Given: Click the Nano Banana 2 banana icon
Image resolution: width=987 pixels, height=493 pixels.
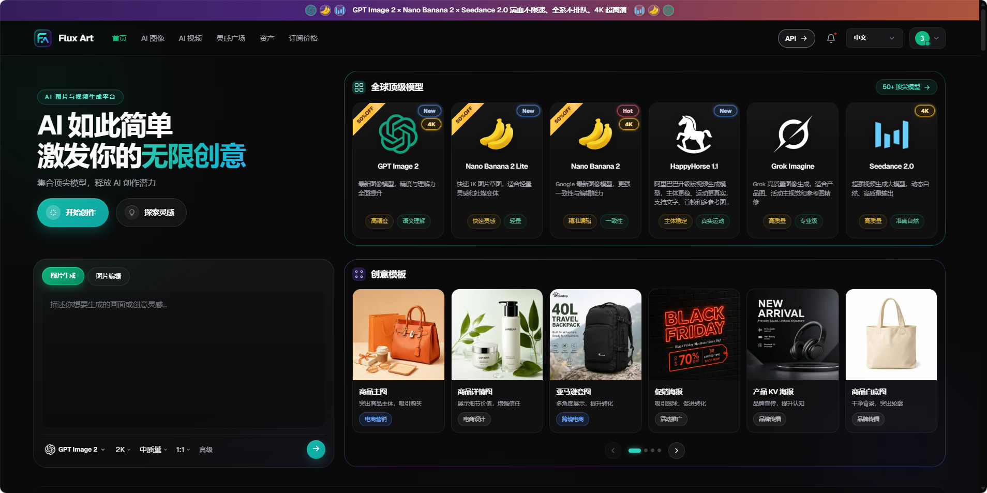Looking at the screenshot, I should (595, 134).
